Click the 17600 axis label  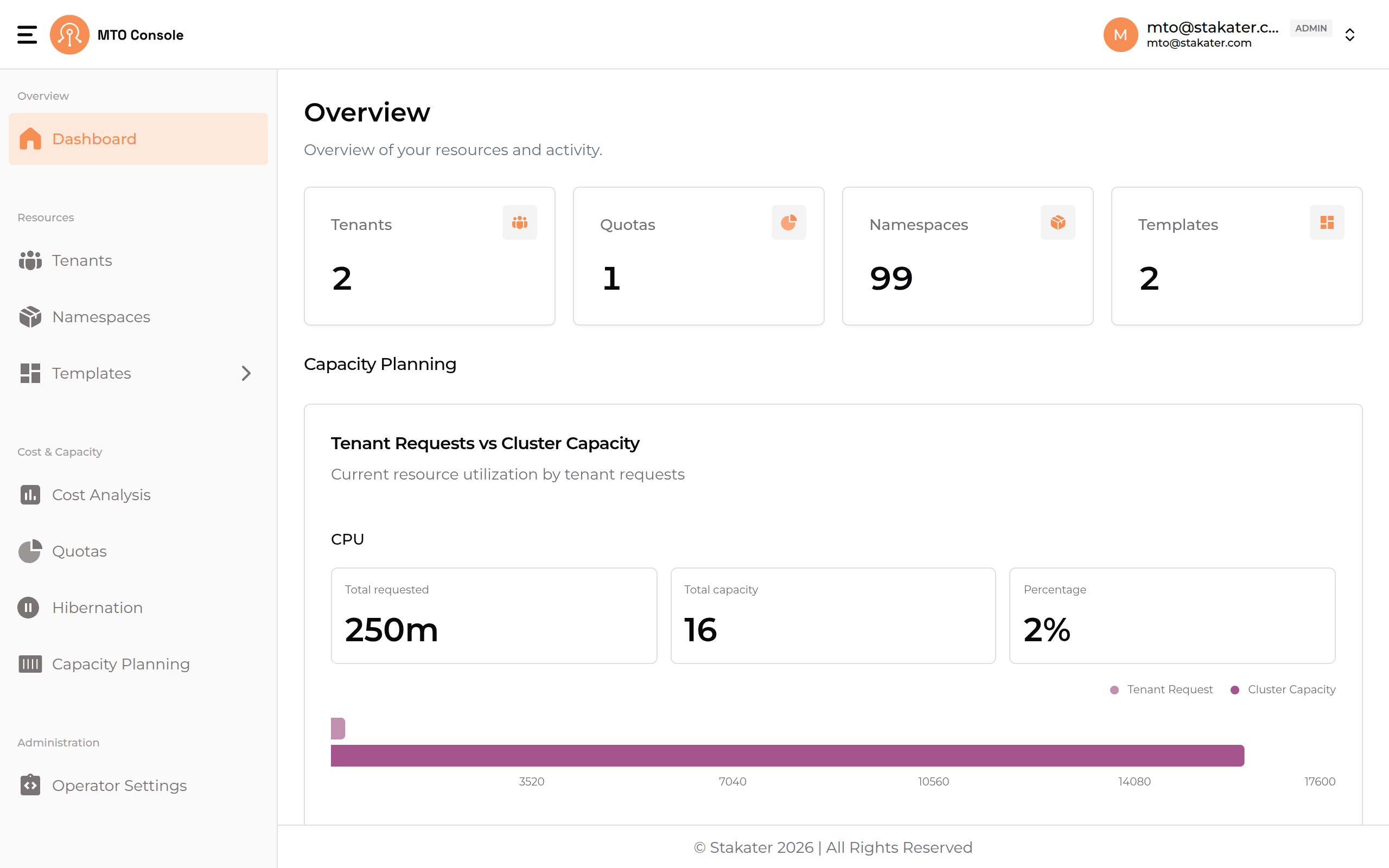click(x=1320, y=781)
